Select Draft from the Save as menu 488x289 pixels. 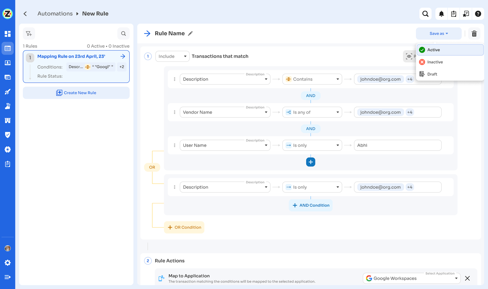click(450, 74)
